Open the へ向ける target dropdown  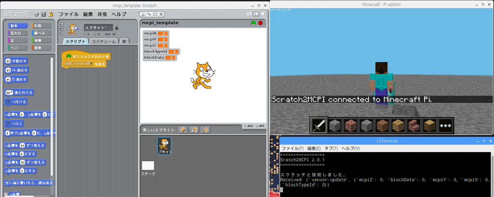9,102
